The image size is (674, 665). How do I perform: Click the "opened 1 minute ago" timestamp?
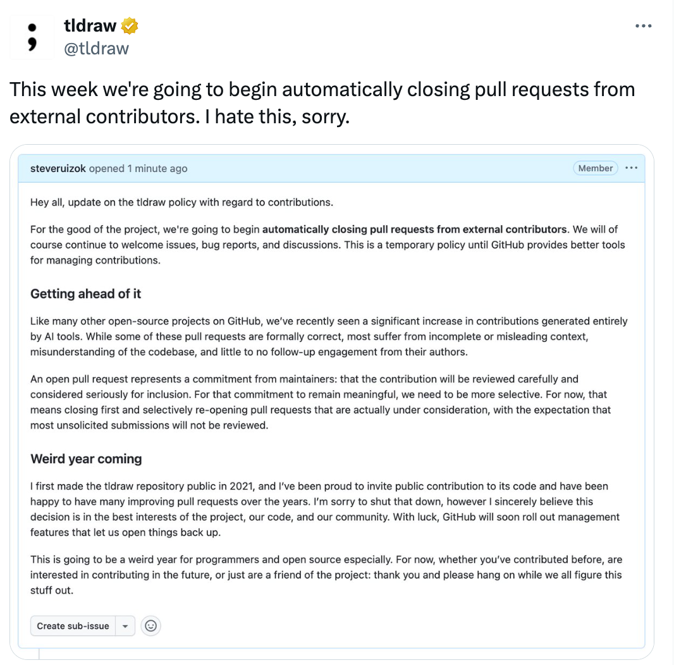click(138, 169)
